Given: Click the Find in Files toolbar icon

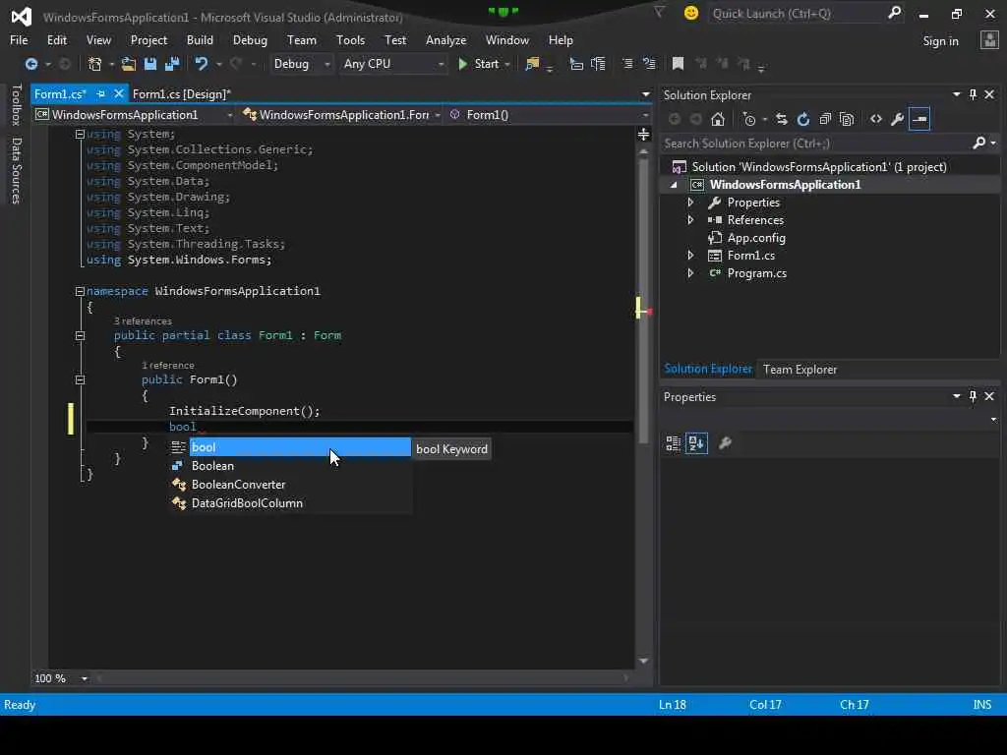Looking at the screenshot, I should [532, 64].
